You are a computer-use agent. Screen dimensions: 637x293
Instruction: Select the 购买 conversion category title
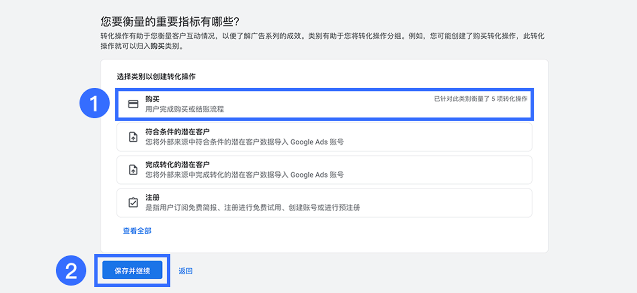(x=152, y=99)
